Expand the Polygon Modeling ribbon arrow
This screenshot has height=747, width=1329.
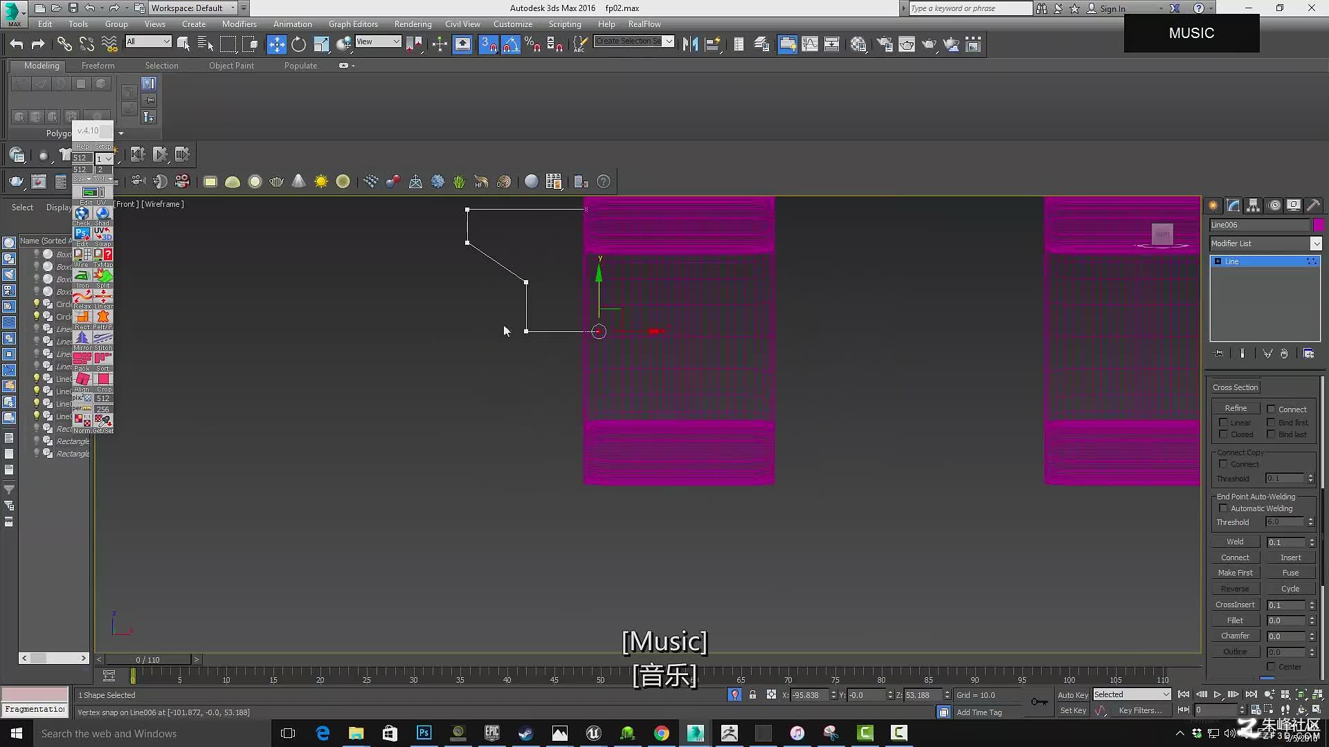(121, 133)
